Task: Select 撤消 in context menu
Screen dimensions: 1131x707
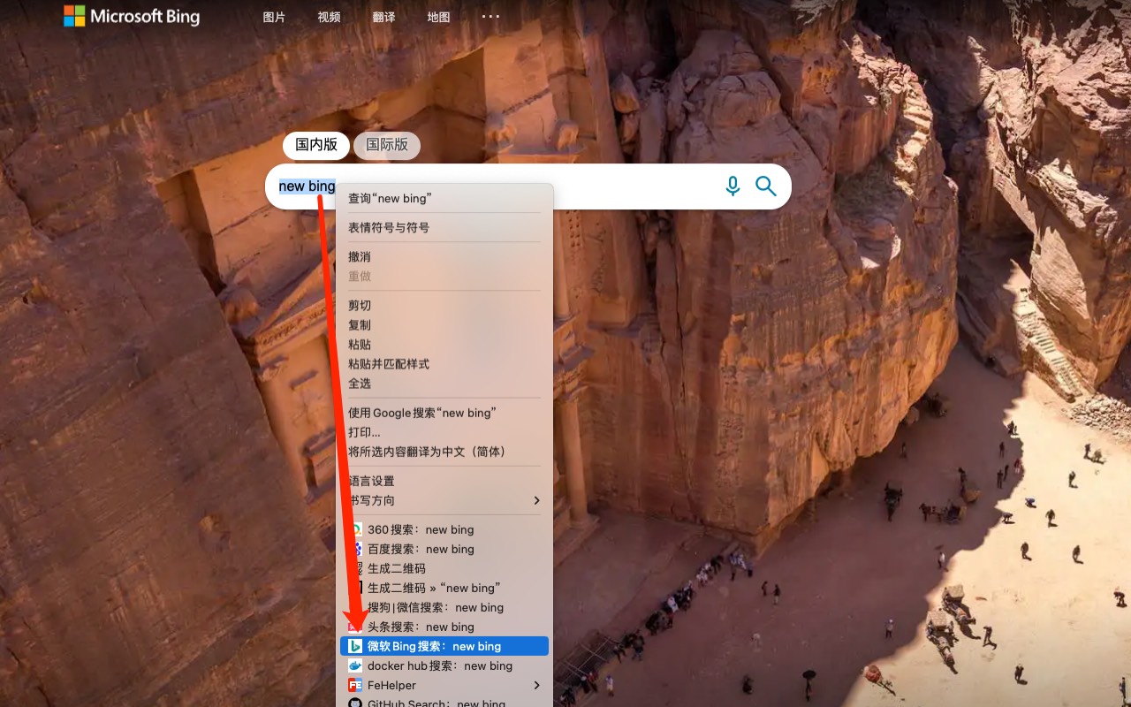Action: 444,256
